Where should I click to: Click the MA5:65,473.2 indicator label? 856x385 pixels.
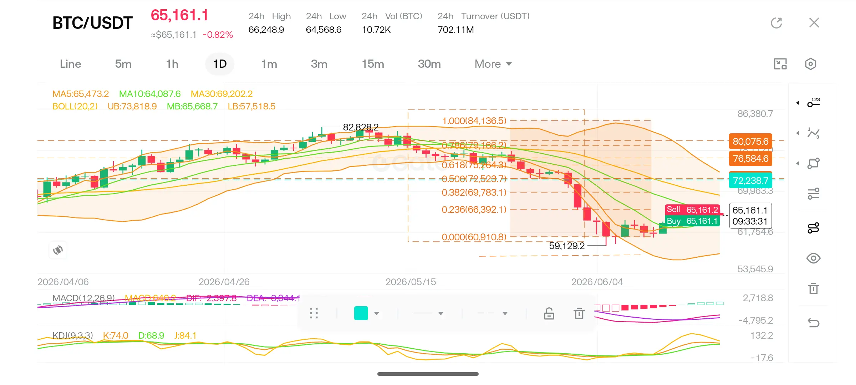coord(81,94)
